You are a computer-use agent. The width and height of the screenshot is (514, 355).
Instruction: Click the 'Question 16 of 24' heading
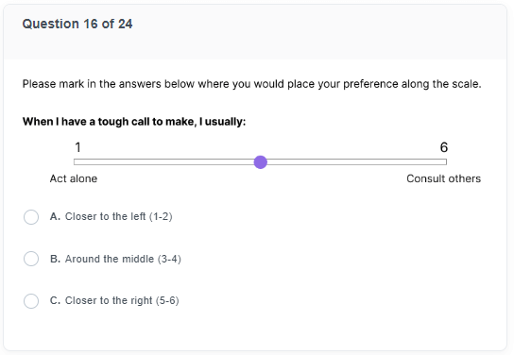(x=77, y=24)
